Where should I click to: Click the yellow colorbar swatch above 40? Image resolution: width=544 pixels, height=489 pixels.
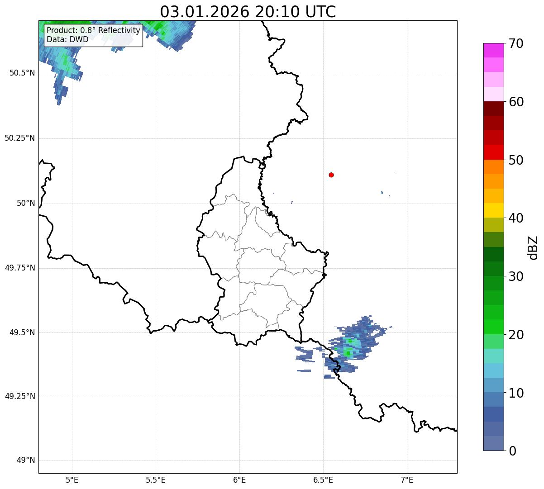tap(493, 211)
